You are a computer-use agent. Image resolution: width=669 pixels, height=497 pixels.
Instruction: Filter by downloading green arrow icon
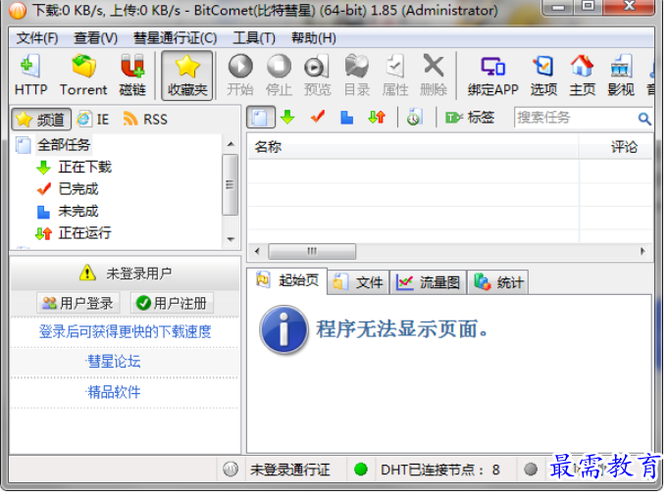click(x=287, y=118)
